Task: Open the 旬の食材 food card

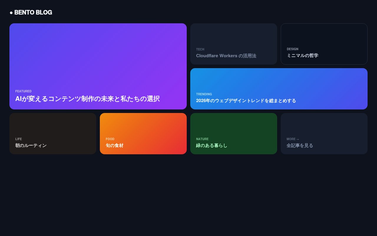Action: [143, 134]
